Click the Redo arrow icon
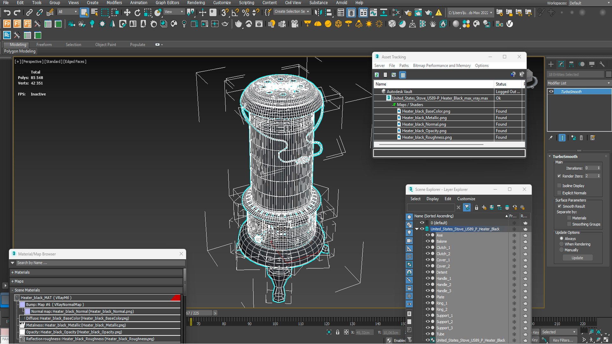This screenshot has height=344, width=612. [17, 12]
